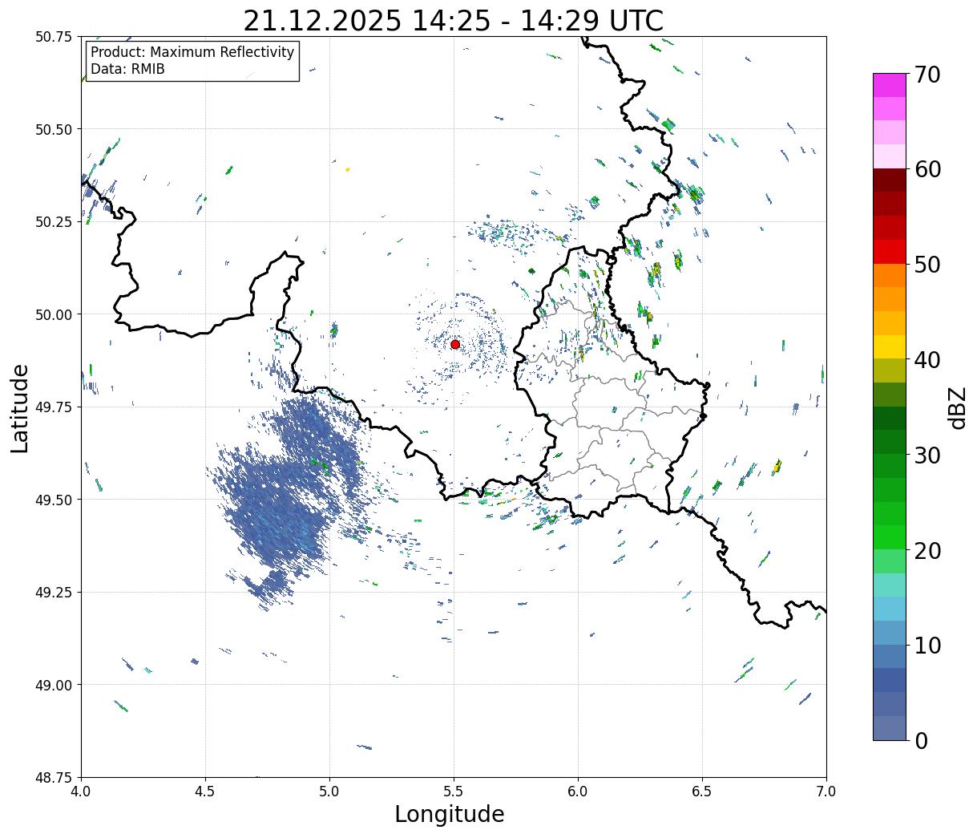Click the 6.5 longitude tick label
This screenshot has width=977, height=834.
point(702,791)
